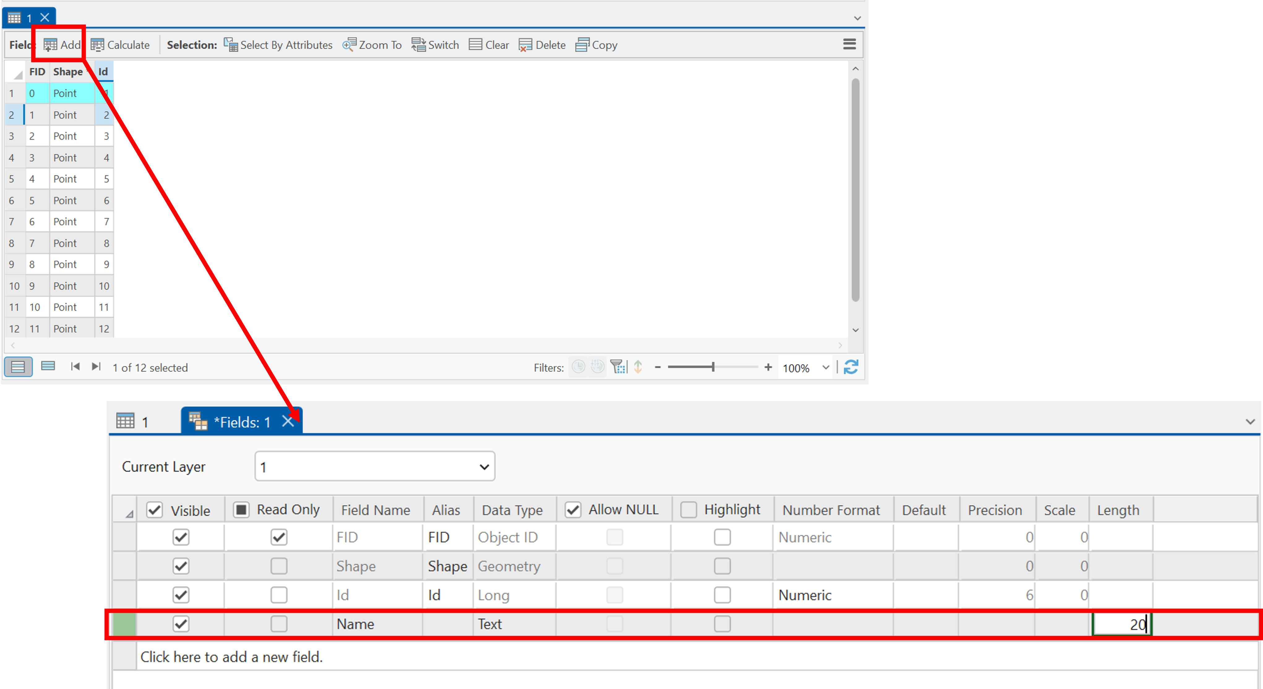Click the Length column header
The height and width of the screenshot is (689, 1263).
point(1121,510)
